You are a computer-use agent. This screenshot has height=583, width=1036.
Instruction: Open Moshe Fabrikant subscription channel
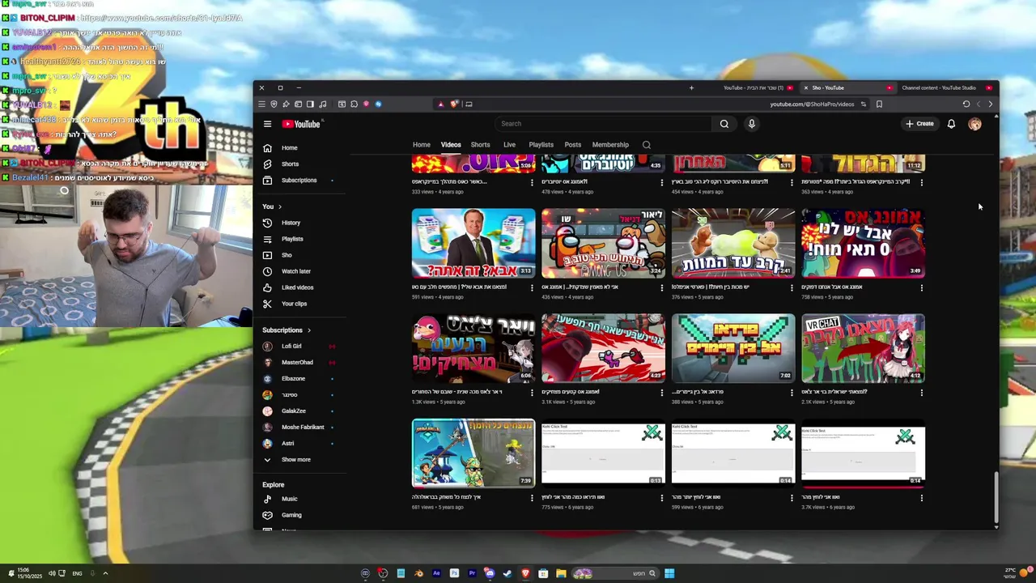(x=303, y=428)
